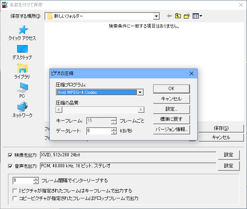This screenshot has width=247, height=209.
Task: Expand the 圧縮プログラム codec dropdown
Action: [x=140, y=92]
